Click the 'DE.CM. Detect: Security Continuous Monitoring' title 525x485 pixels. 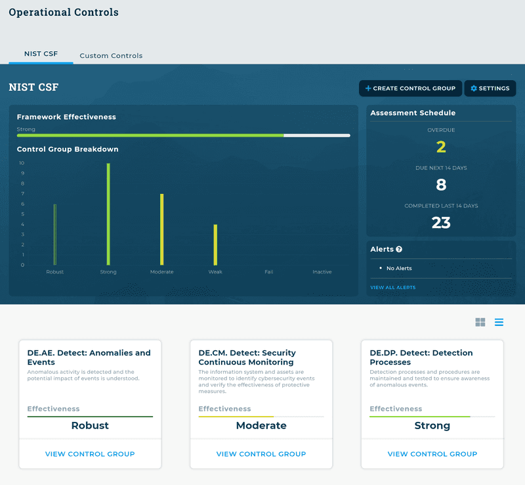click(x=247, y=358)
